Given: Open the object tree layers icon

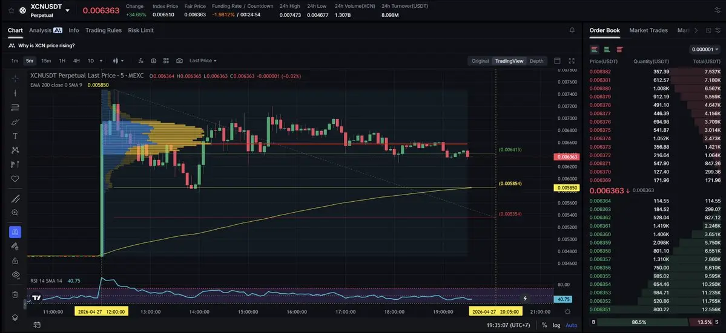Looking at the screenshot, I should [15, 317].
